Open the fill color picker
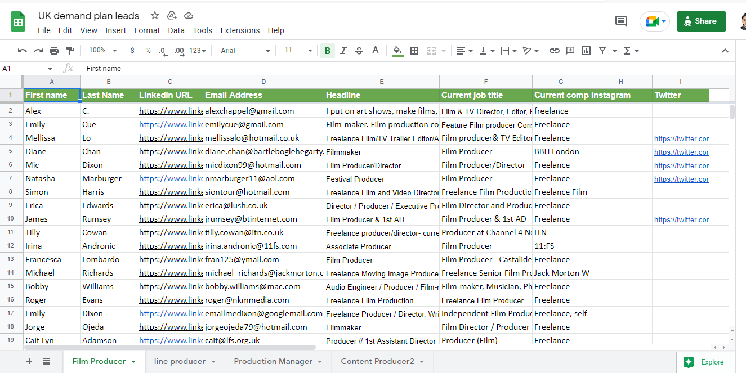Viewport: 746px width, 373px height. (x=397, y=51)
